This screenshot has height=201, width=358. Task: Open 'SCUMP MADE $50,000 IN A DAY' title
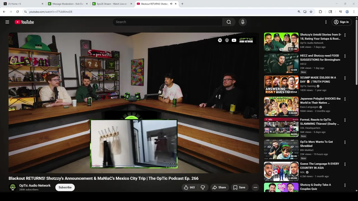(x=318, y=80)
